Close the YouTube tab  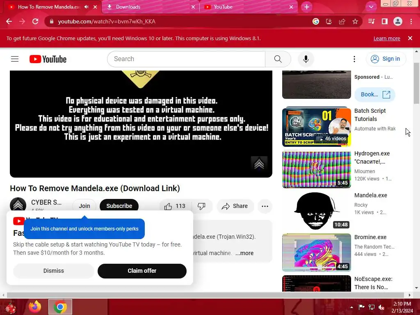click(291, 7)
